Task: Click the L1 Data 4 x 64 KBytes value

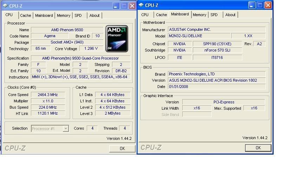Action: click(x=112, y=95)
